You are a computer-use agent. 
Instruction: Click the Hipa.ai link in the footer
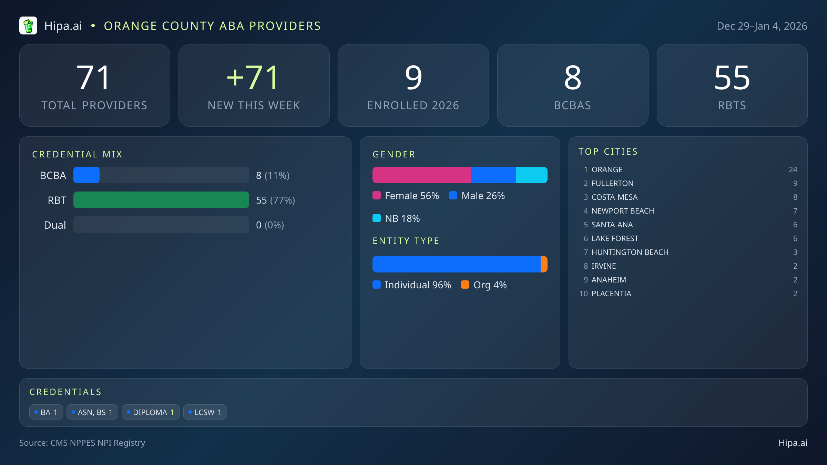(x=793, y=443)
